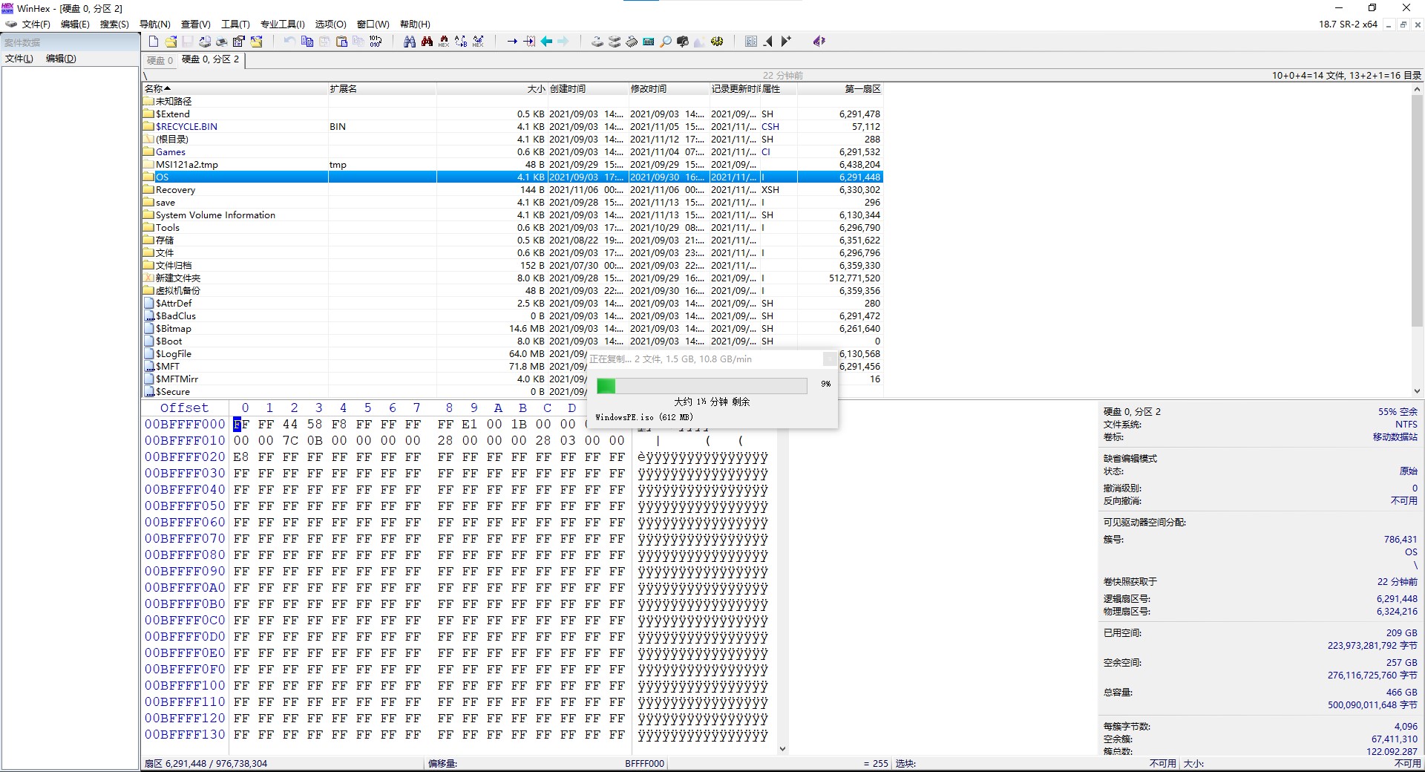The height and width of the screenshot is (772, 1425).
Task: Select the Games folder row
Action: 513,152
